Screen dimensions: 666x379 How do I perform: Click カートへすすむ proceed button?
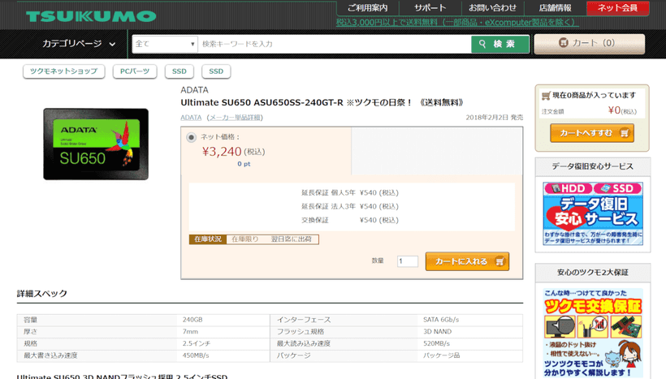(x=592, y=133)
